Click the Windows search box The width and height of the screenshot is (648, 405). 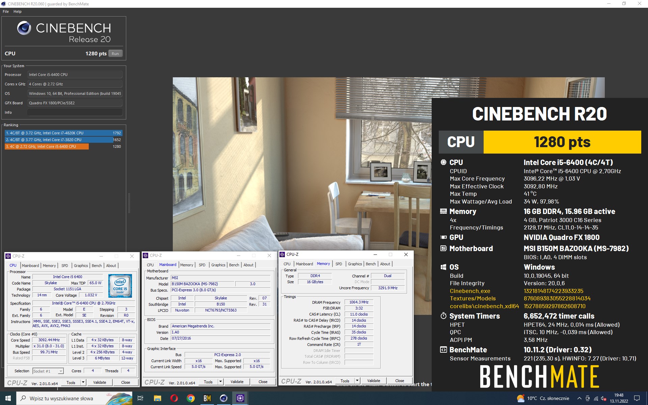point(74,398)
